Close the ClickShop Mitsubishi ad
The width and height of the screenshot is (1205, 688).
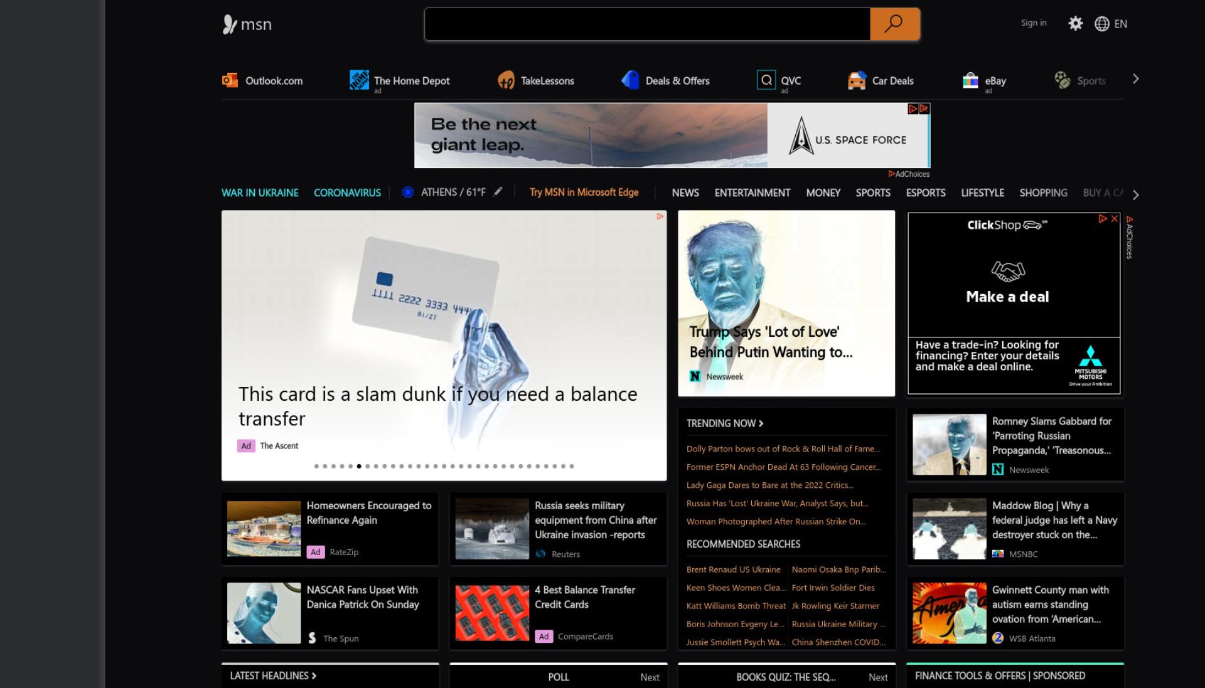tap(1115, 219)
